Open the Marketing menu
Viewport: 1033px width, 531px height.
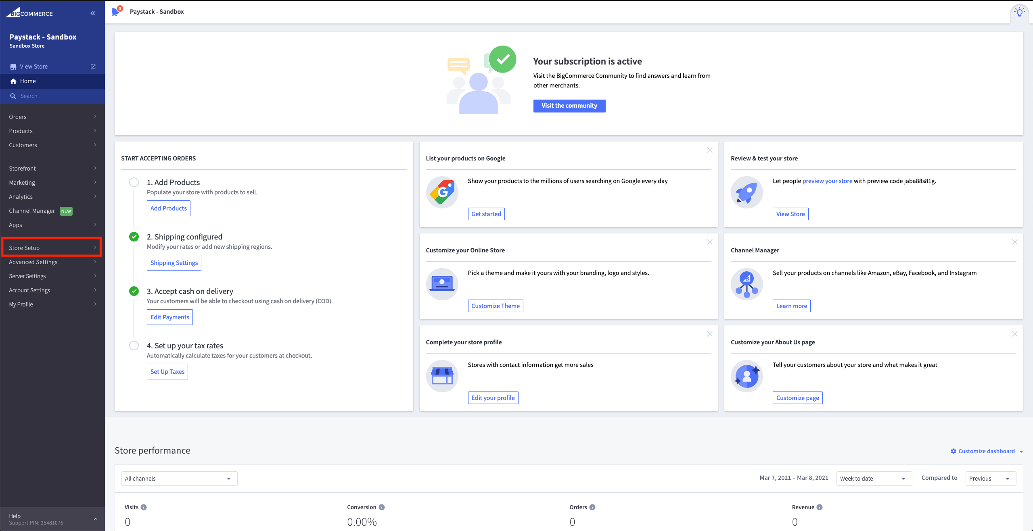[x=52, y=183]
